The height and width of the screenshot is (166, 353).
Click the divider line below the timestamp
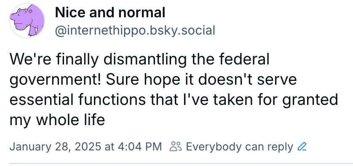pyautogui.click(x=181, y=163)
